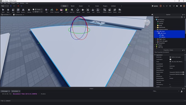
Task: Open the Geometry tool
Action: pyautogui.click(x=29, y=11)
